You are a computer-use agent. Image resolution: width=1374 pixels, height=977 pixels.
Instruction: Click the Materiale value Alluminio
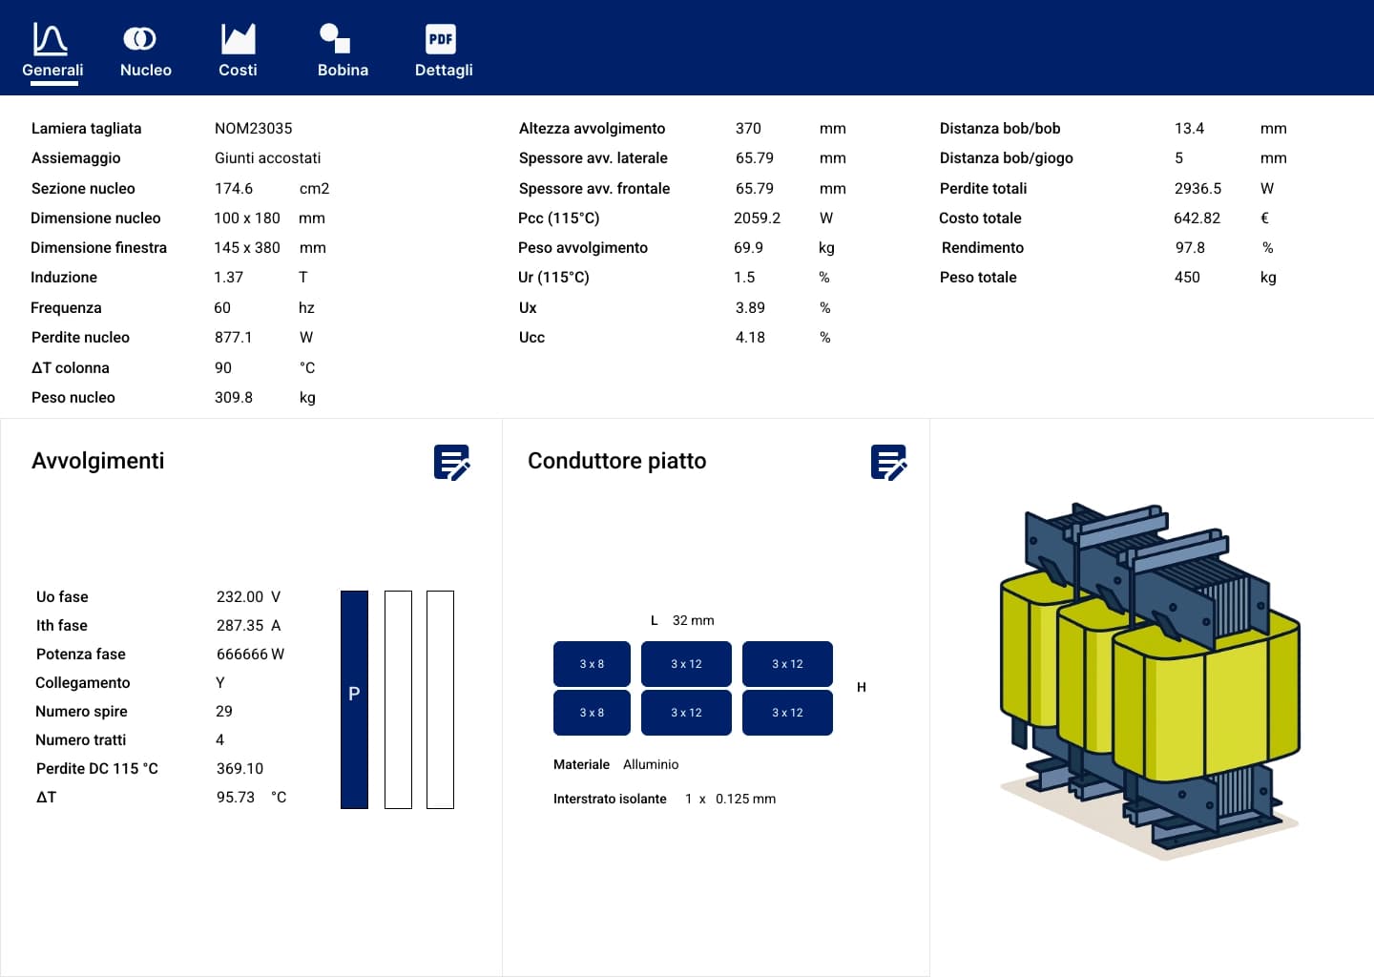click(651, 765)
